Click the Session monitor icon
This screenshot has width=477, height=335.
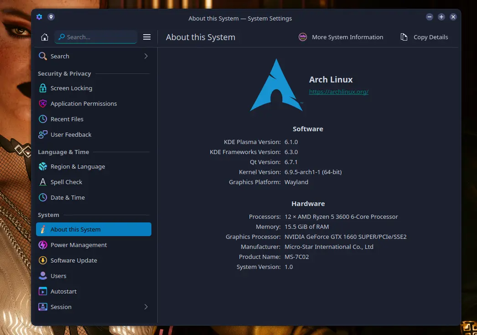click(x=43, y=307)
